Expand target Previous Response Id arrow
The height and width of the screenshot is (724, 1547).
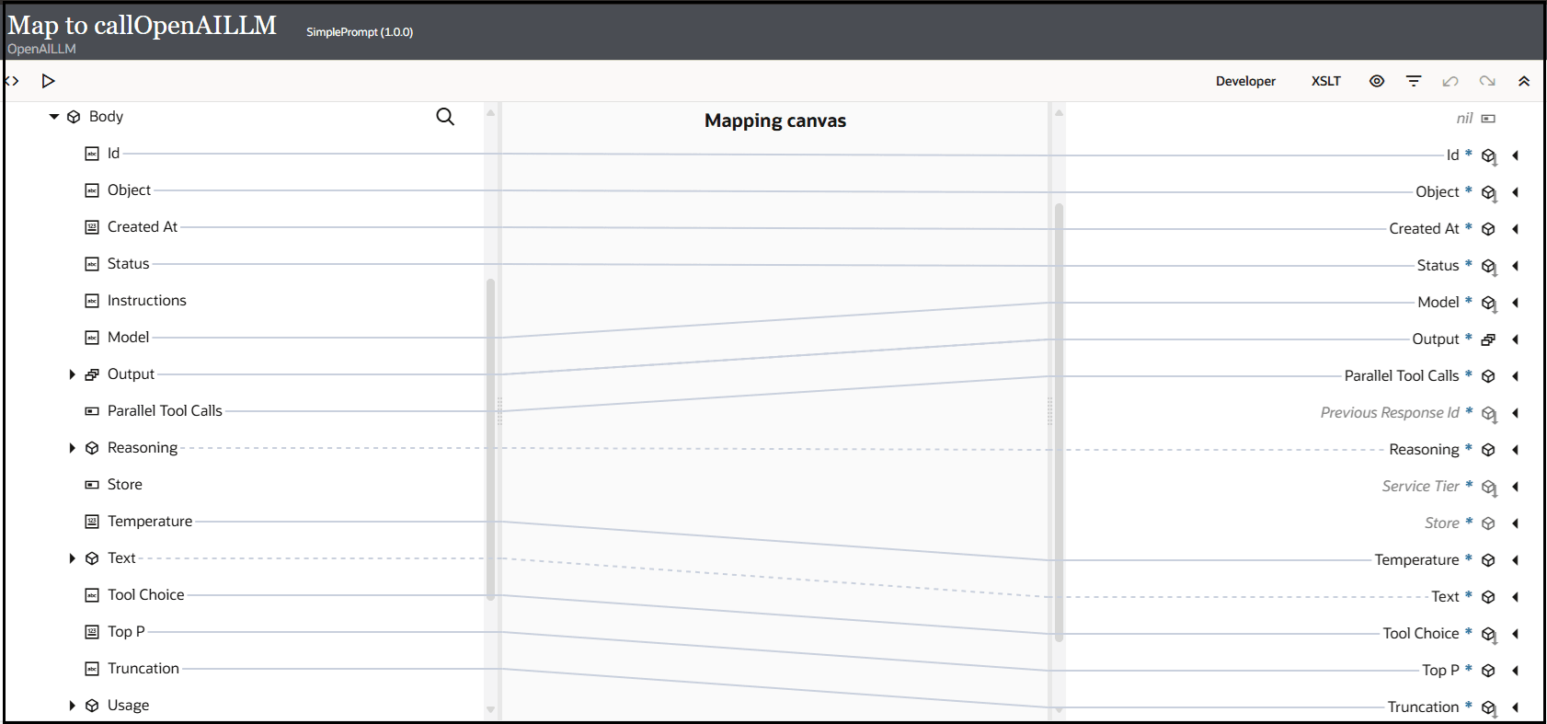click(1515, 413)
